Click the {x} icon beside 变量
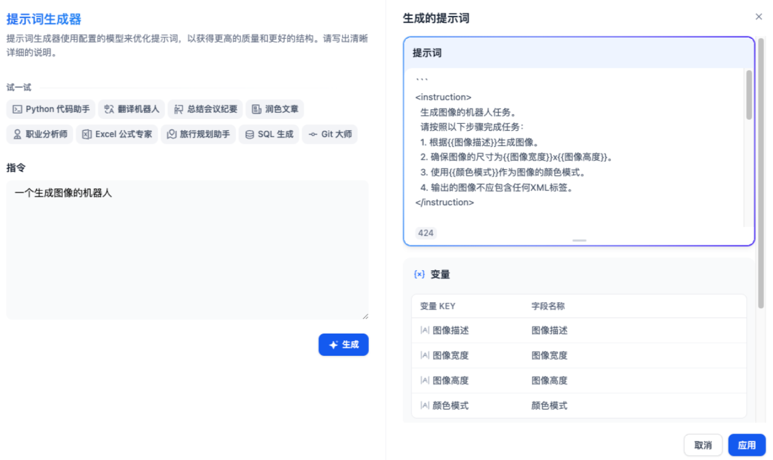The width and height of the screenshot is (773, 460). 419,274
